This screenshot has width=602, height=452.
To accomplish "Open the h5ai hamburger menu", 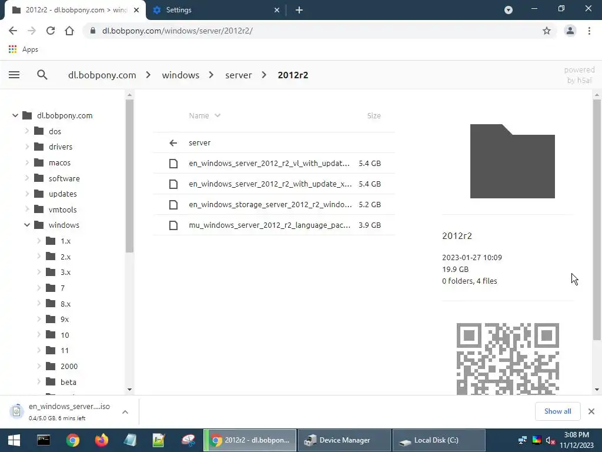I will tap(14, 75).
